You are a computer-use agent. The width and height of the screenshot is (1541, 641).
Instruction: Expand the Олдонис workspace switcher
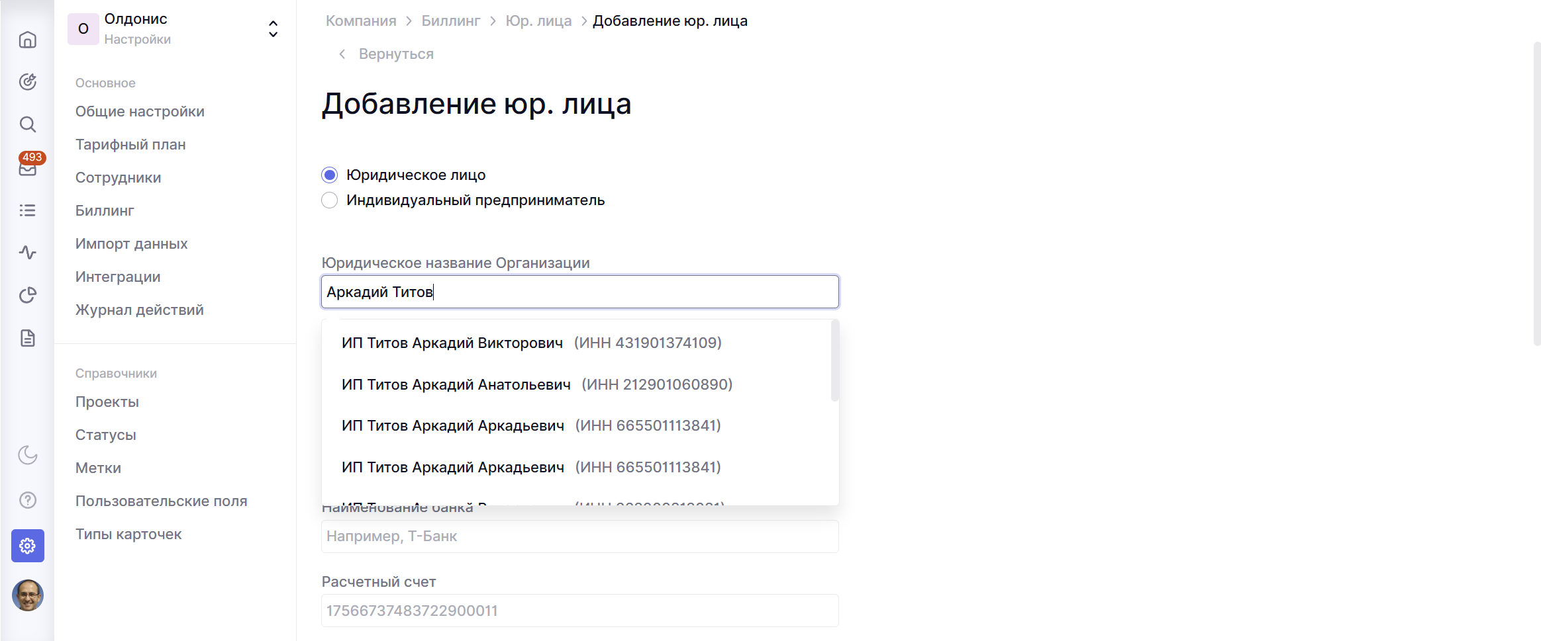click(x=272, y=29)
